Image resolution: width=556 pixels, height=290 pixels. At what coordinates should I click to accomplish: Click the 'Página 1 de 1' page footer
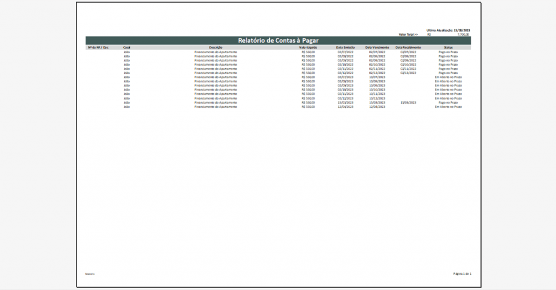point(462,274)
